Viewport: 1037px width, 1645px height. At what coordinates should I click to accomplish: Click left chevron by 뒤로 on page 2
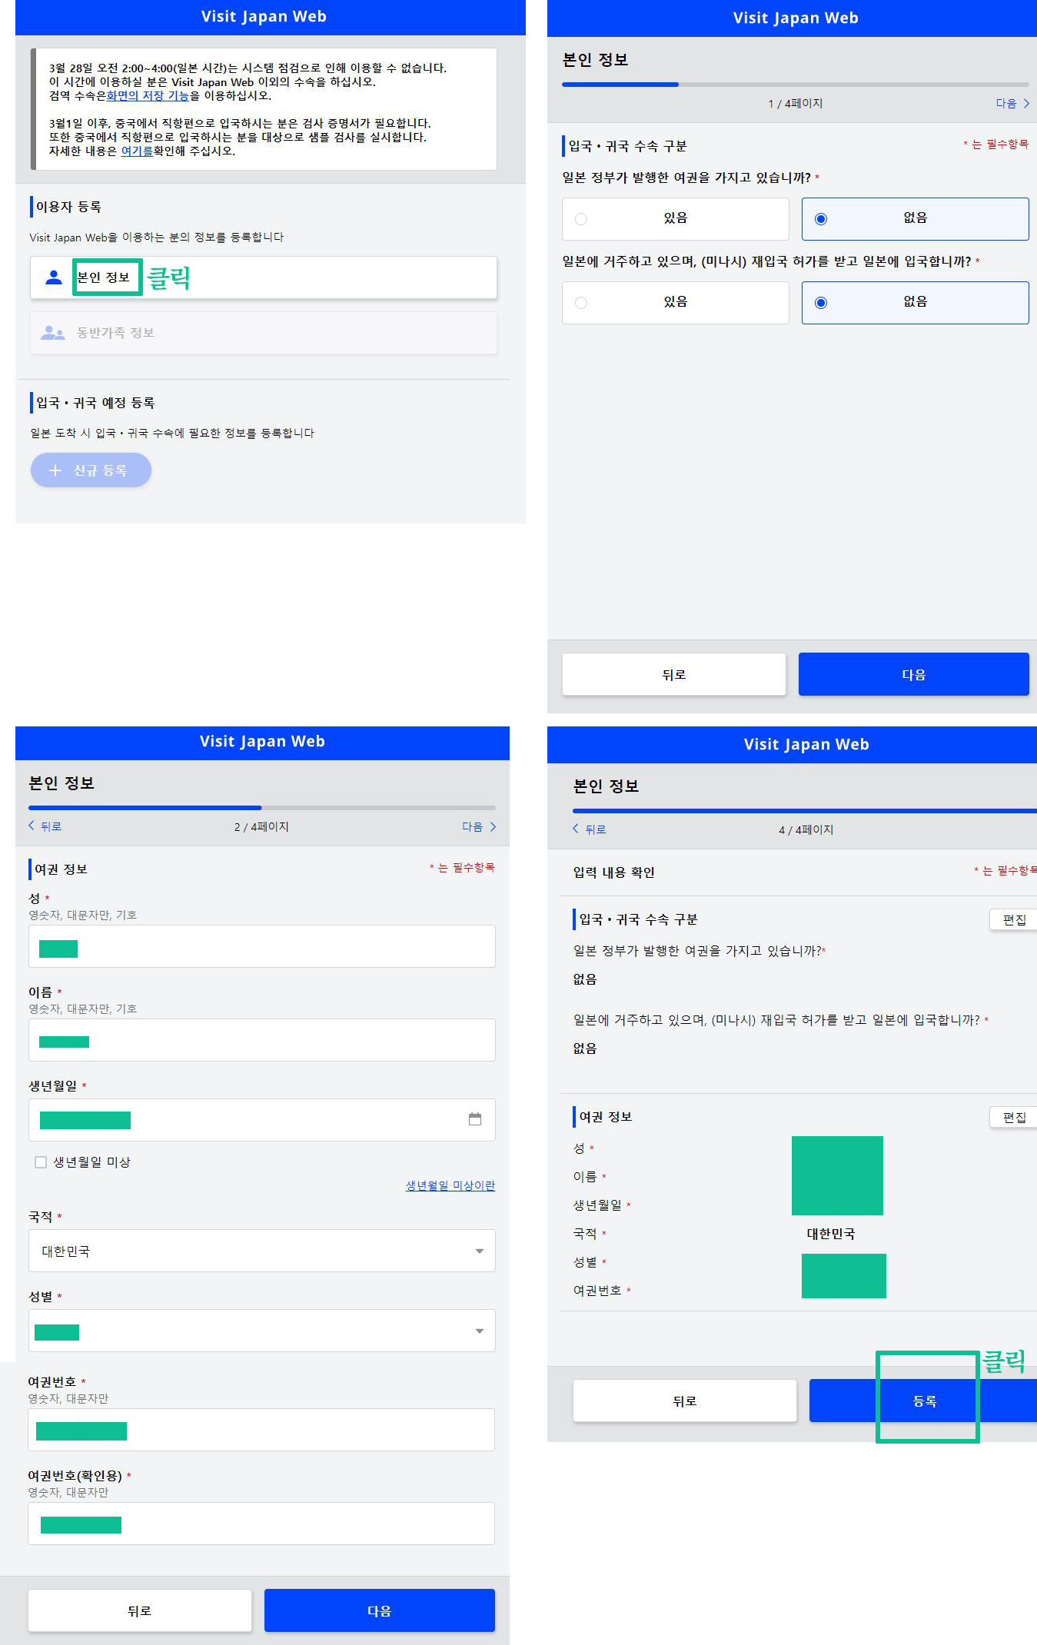coord(32,826)
